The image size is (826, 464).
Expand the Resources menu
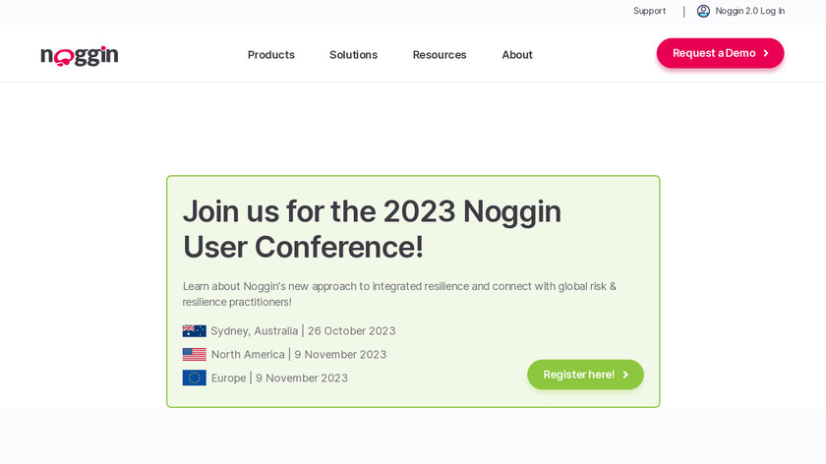coord(440,55)
